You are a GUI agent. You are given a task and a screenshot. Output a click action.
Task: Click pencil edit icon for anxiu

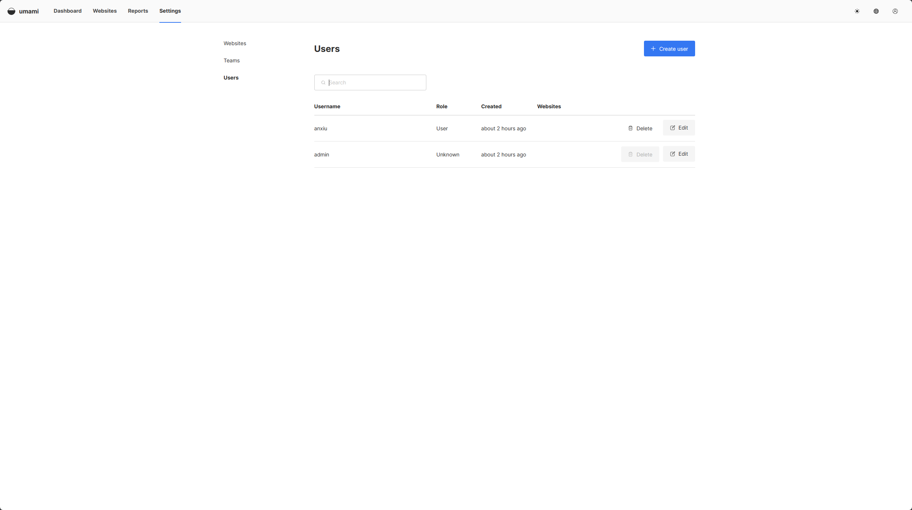click(673, 128)
